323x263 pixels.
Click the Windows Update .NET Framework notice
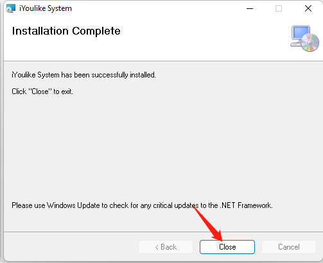coord(142,205)
